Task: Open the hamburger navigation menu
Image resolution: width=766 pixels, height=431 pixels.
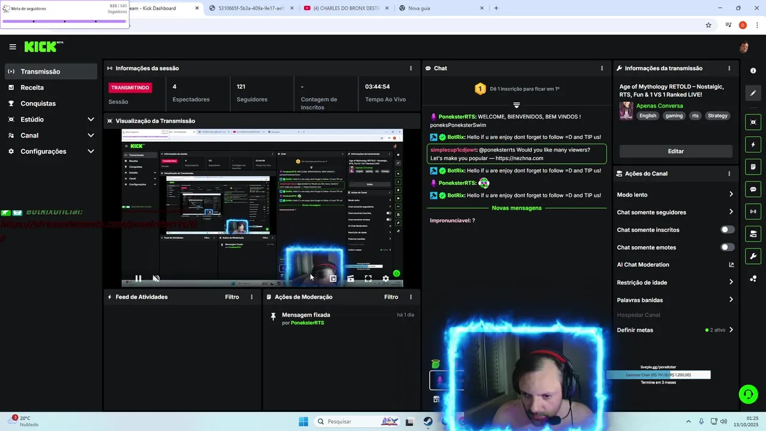Action: coord(13,47)
